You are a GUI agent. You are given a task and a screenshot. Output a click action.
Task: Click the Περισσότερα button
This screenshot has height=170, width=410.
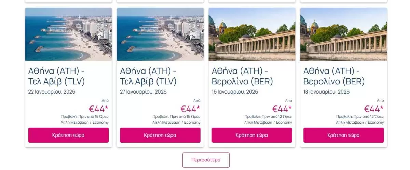pos(206,160)
